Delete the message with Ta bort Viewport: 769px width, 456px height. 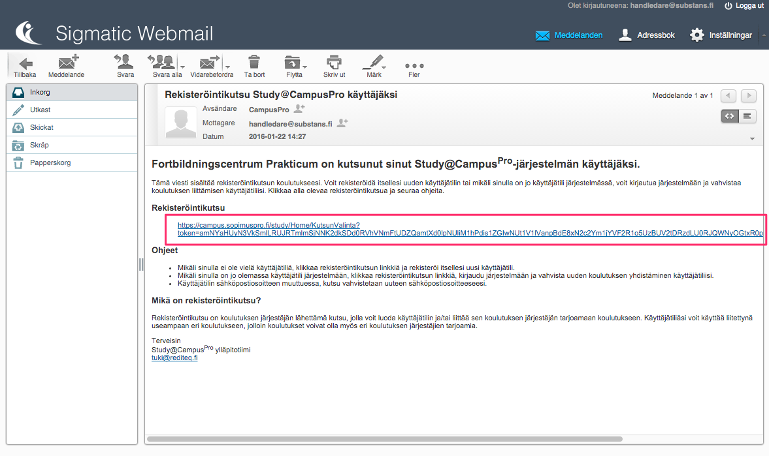[255, 66]
